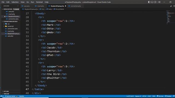
Task: Open problems warnings indicator in status bar
Action: (2, 96)
